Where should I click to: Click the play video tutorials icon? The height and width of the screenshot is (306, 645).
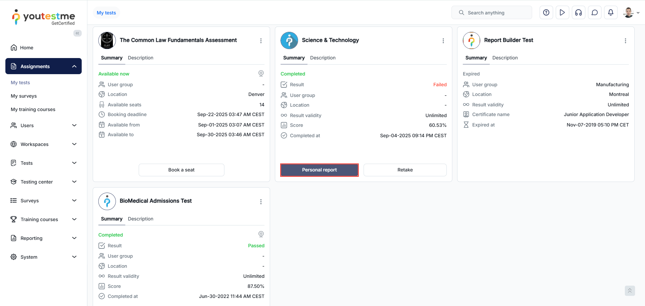point(562,13)
